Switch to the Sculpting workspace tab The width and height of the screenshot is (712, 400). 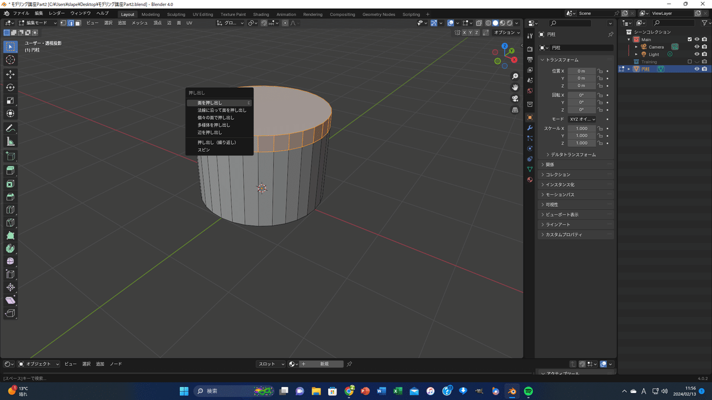(176, 14)
